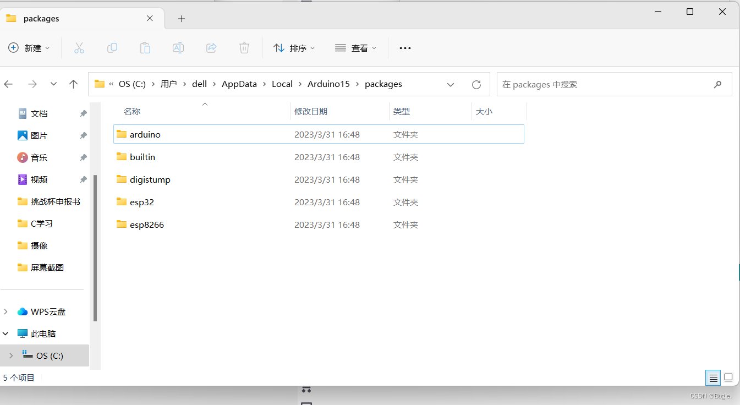Unpin 图片 using its pin icon
The width and height of the screenshot is (740, 405).
[83, 135]
